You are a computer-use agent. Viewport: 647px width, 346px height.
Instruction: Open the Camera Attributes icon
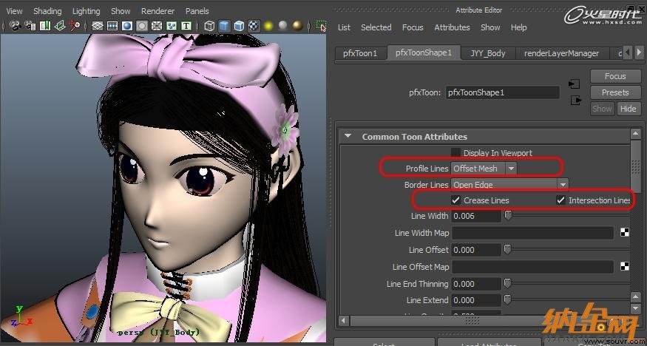pos(30,27)
